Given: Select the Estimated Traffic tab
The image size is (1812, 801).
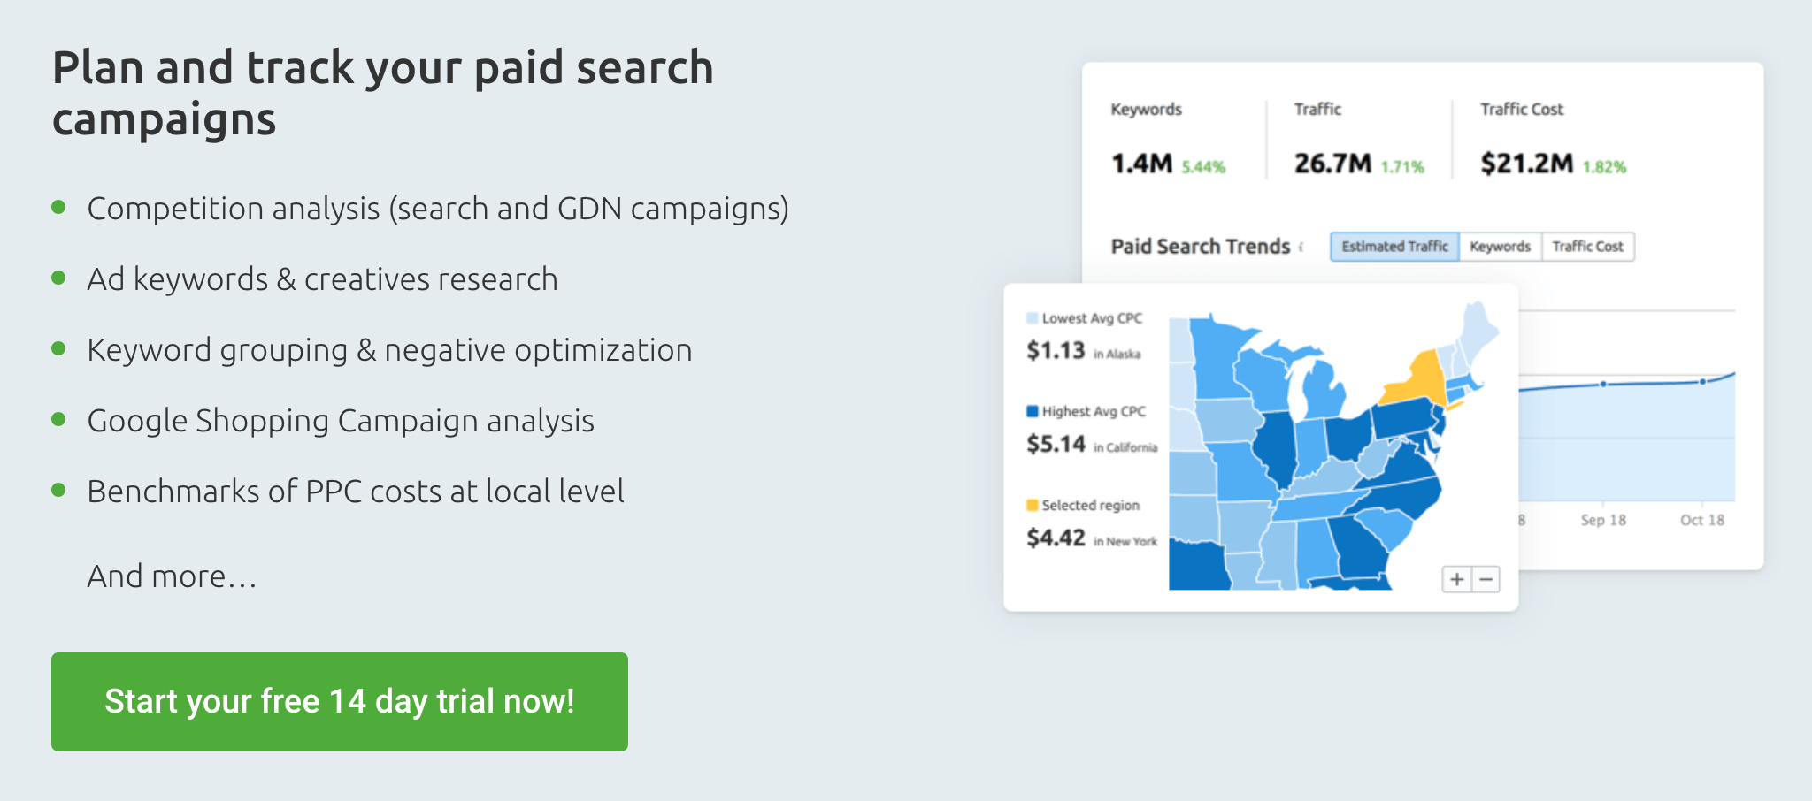Looking at the screenshot, I should tap(1394, 247).
